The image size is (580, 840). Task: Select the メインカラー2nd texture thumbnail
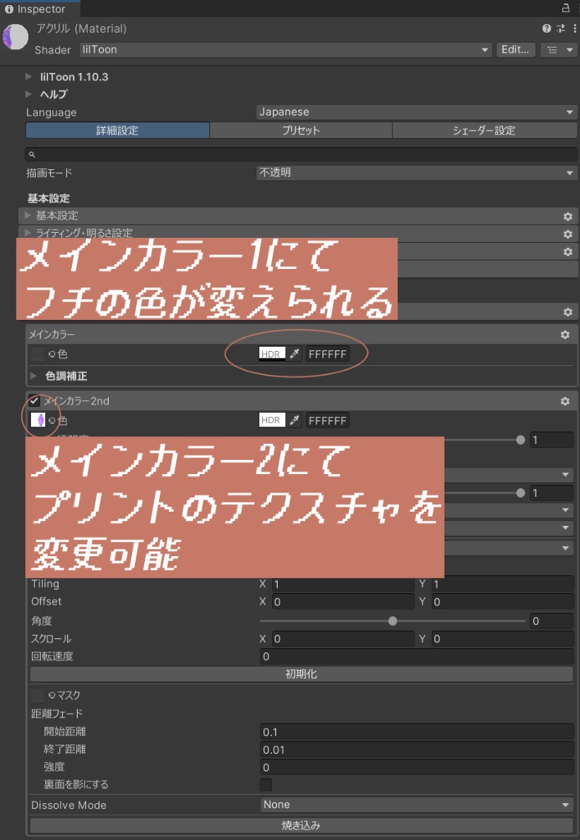click(x=38, y=421)
